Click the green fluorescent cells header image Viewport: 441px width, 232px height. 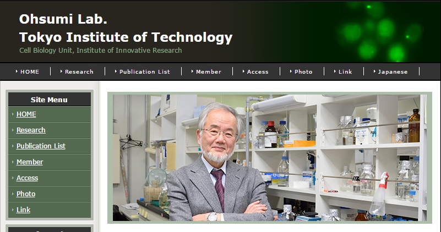[380, 31]
